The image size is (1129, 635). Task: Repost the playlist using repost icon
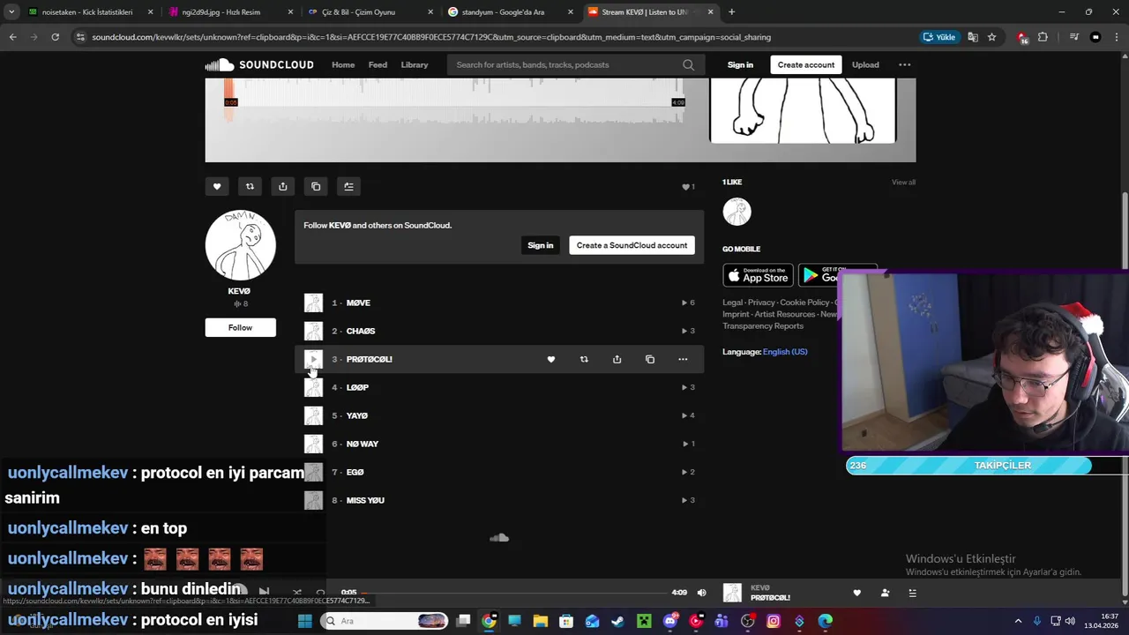[x=250, y=186]
